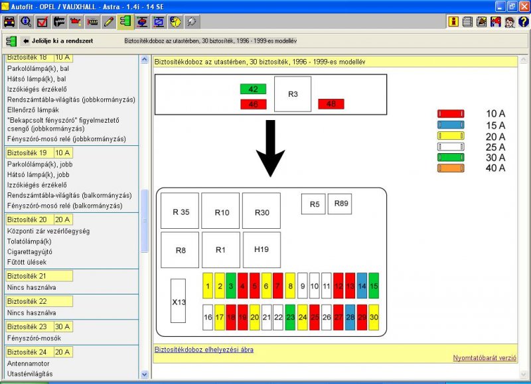The image size is (531, 384).
Task: Select relay R30
Action: click(x=262, y=211)
